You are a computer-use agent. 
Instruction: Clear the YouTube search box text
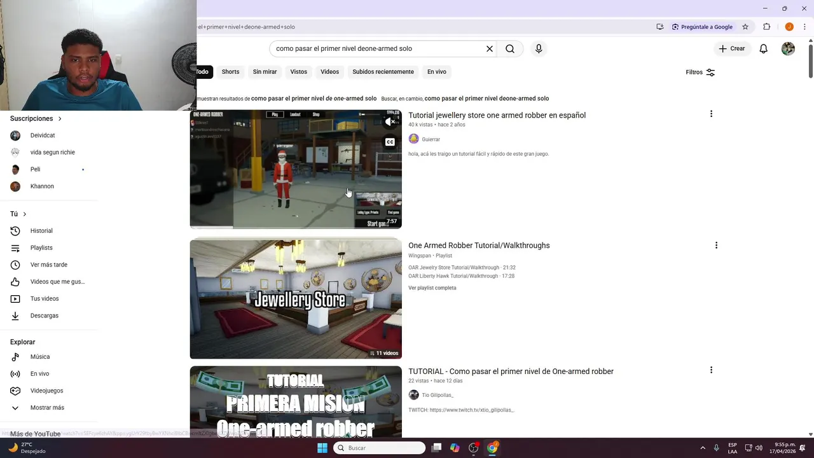pyautogui.click(x=490, y=48)
